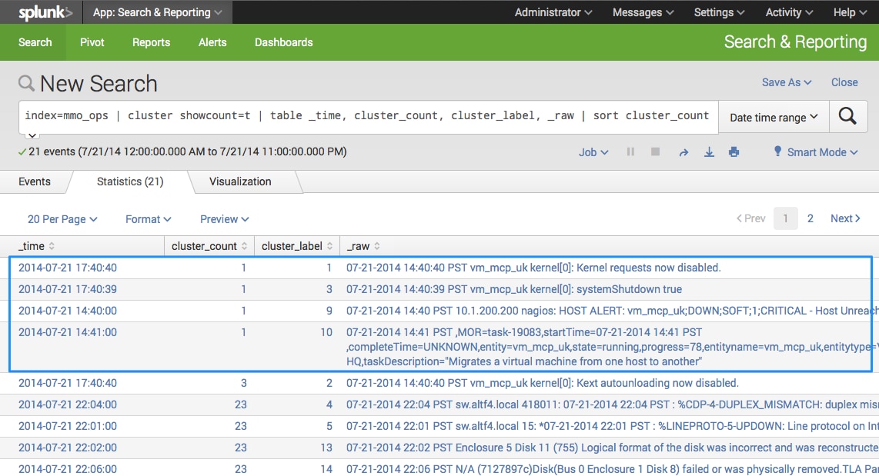Open the Format dropdown menu
This screenshot has width=879, height=476.
(148, 219)
